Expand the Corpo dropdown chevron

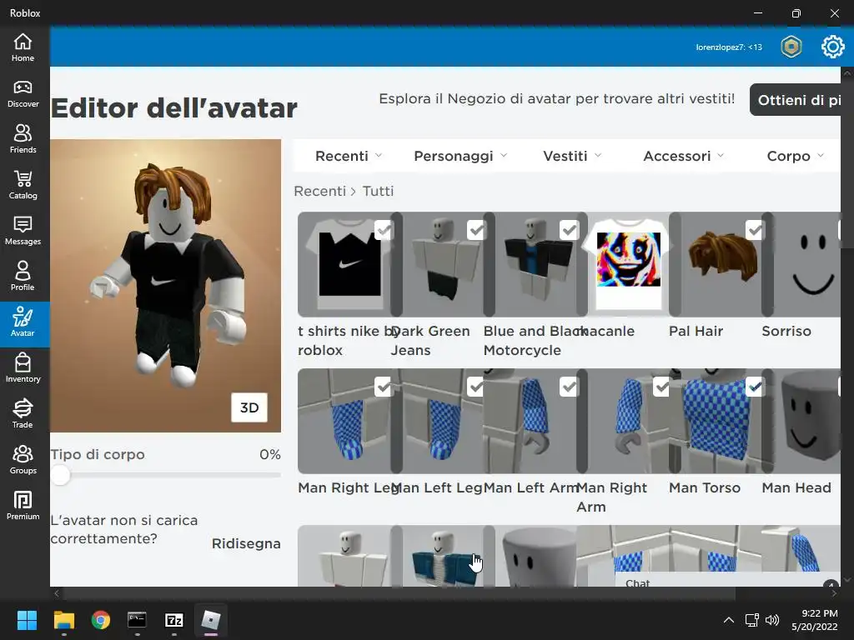tap(821, 156)
